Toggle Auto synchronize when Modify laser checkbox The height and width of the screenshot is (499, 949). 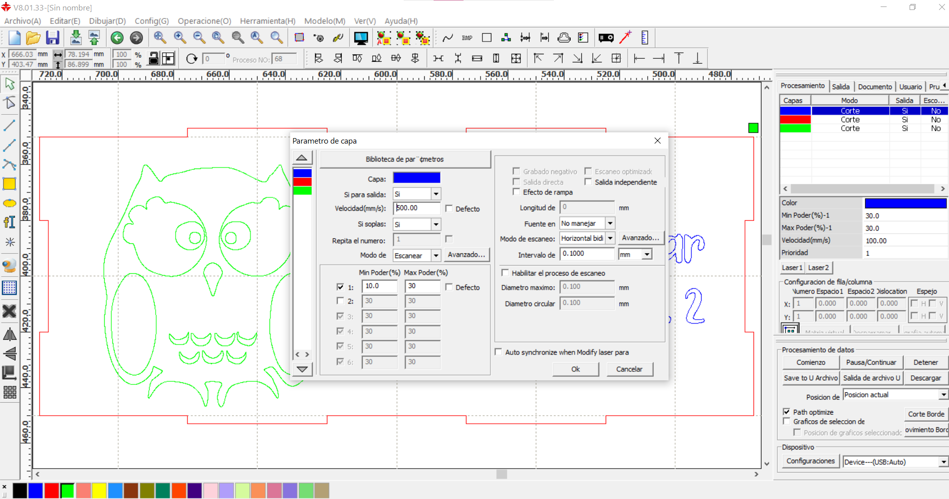click(x=498, y=352)
